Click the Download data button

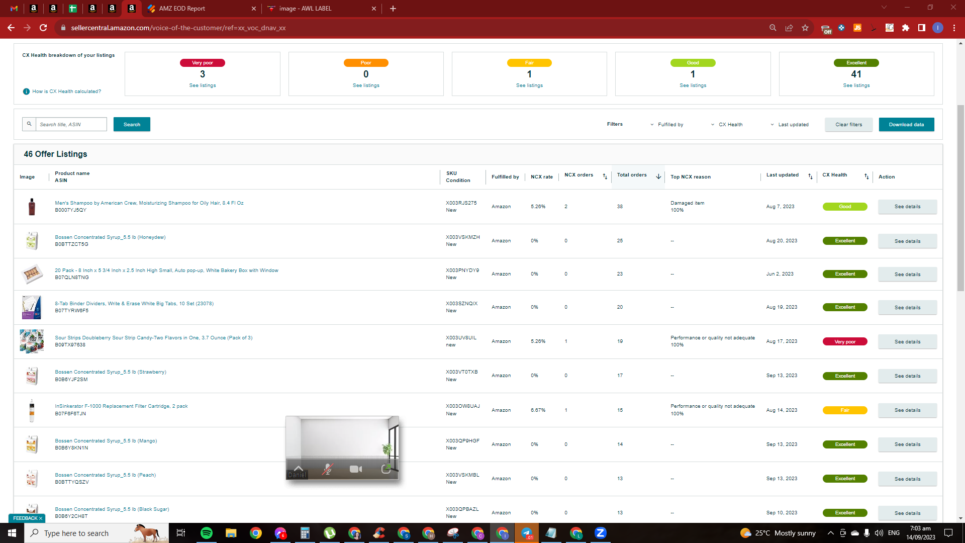click(x=906, y=125)
